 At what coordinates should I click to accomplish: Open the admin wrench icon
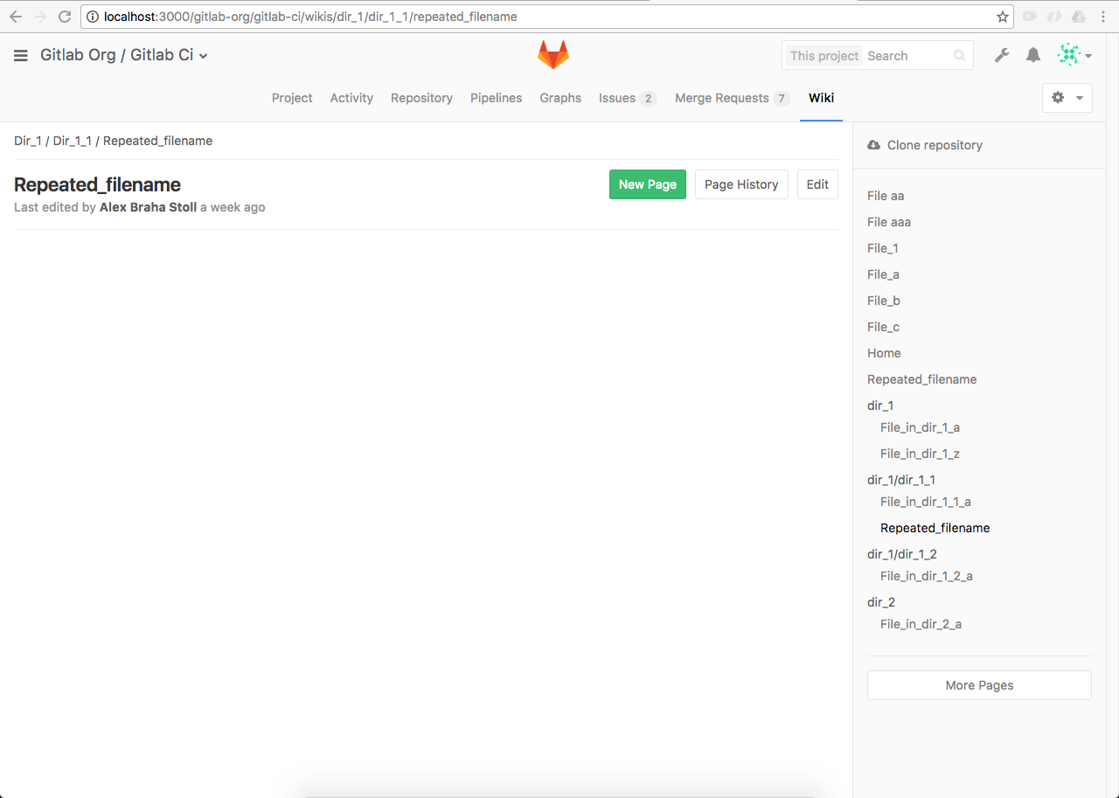[1002, 56]
